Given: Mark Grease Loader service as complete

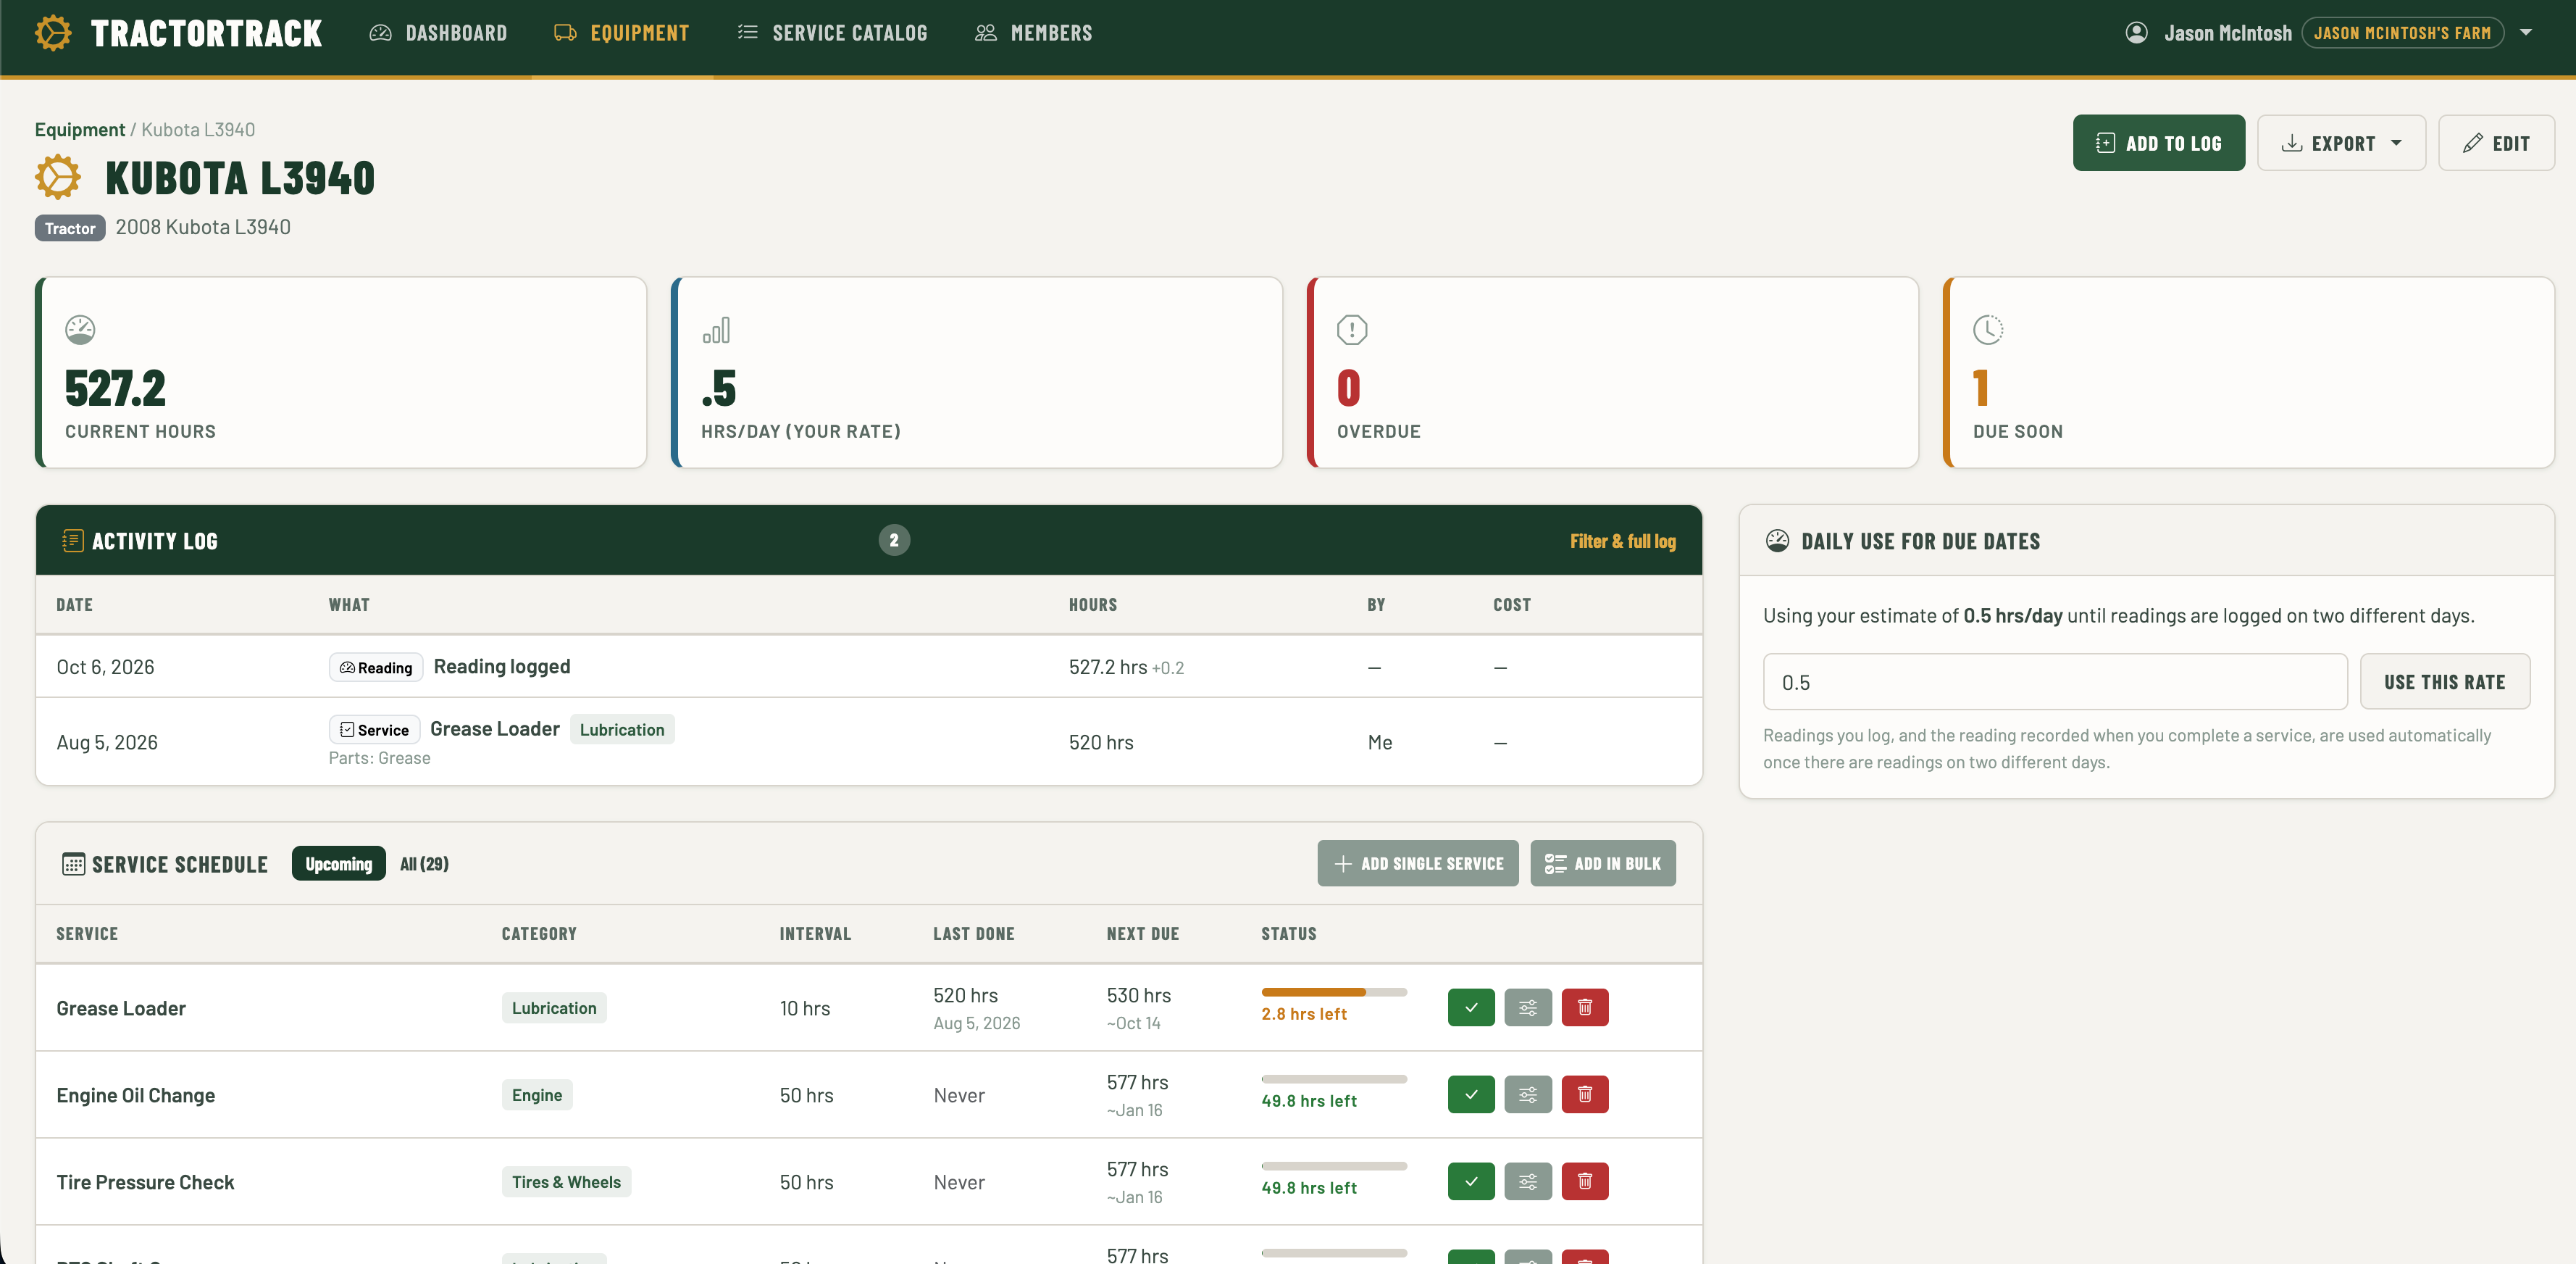Looking at the screenshot, I should [1471, 1008].
